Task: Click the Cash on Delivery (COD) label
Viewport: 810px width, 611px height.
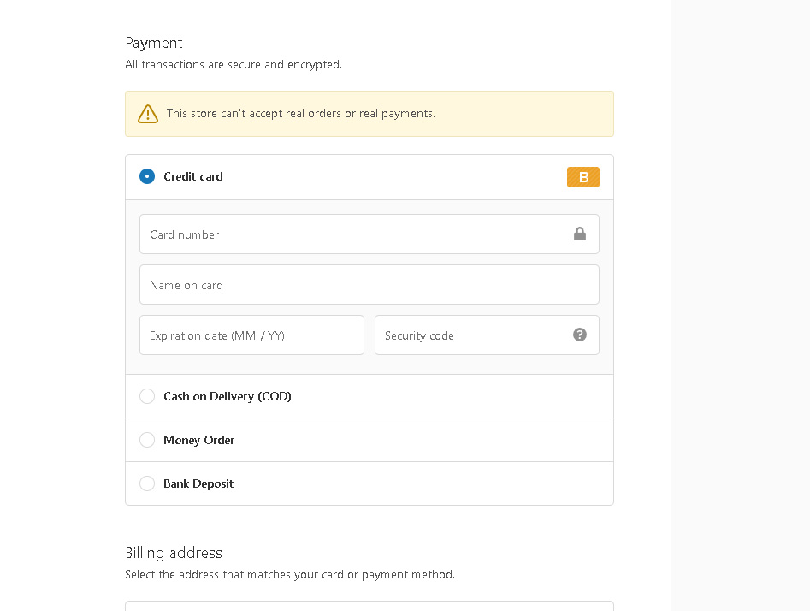Action: [228, 396]
